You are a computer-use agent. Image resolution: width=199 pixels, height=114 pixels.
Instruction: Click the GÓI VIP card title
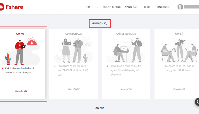coord(21,34)
